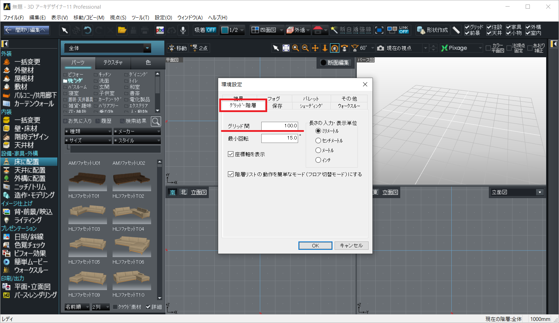Click the zoom in magnifier icon
559x323 pixels.
click(296, 48)
